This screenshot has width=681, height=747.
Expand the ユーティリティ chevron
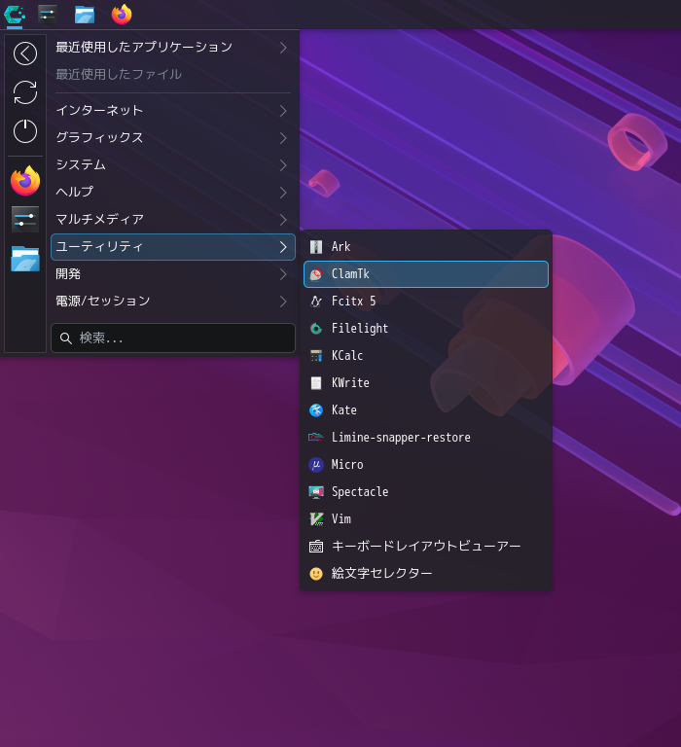coord(283,247)
